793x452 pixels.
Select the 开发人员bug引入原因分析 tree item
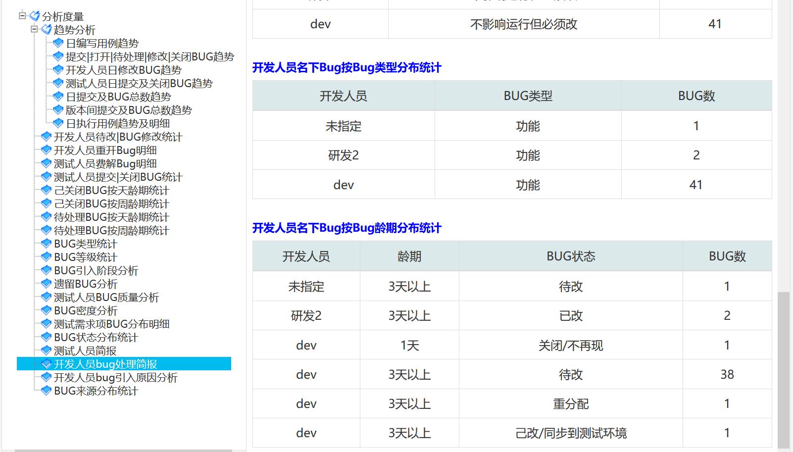coord(115,378)
